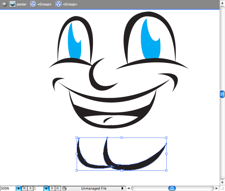Go to the next artboard
Image resolution: width=225 pixels, height=191 pixels.
click(52, 188)
